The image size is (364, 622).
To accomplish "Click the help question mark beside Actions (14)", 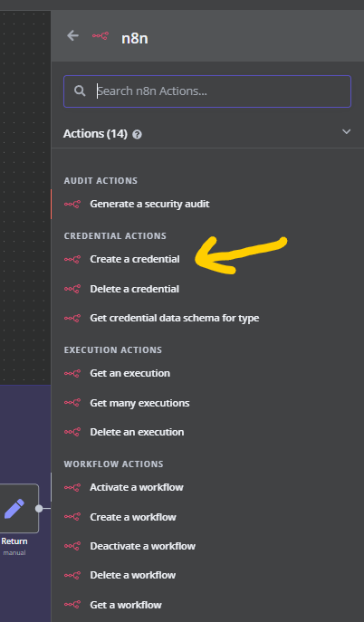I will pyautogui.click(x=138, y=135).
